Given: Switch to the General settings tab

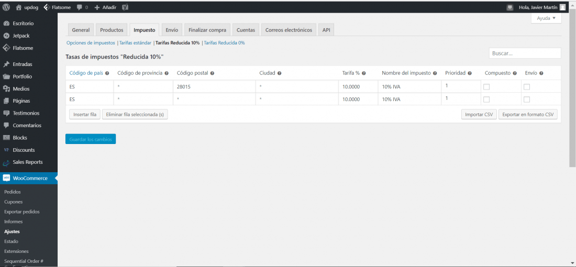Looking at the screenshot, I should (x=81, y=30).
